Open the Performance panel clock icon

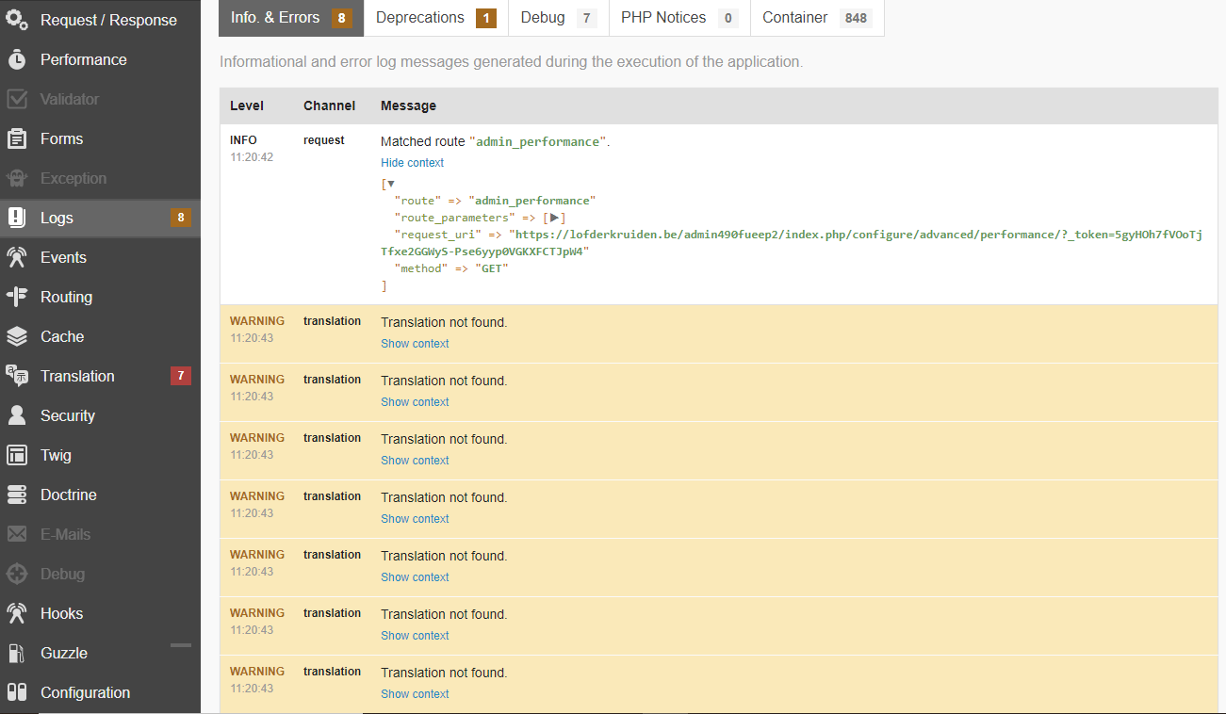point(17,59)
